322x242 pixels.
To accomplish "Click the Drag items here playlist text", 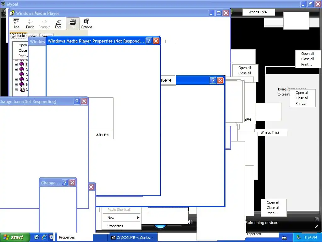I will (292, 89).
